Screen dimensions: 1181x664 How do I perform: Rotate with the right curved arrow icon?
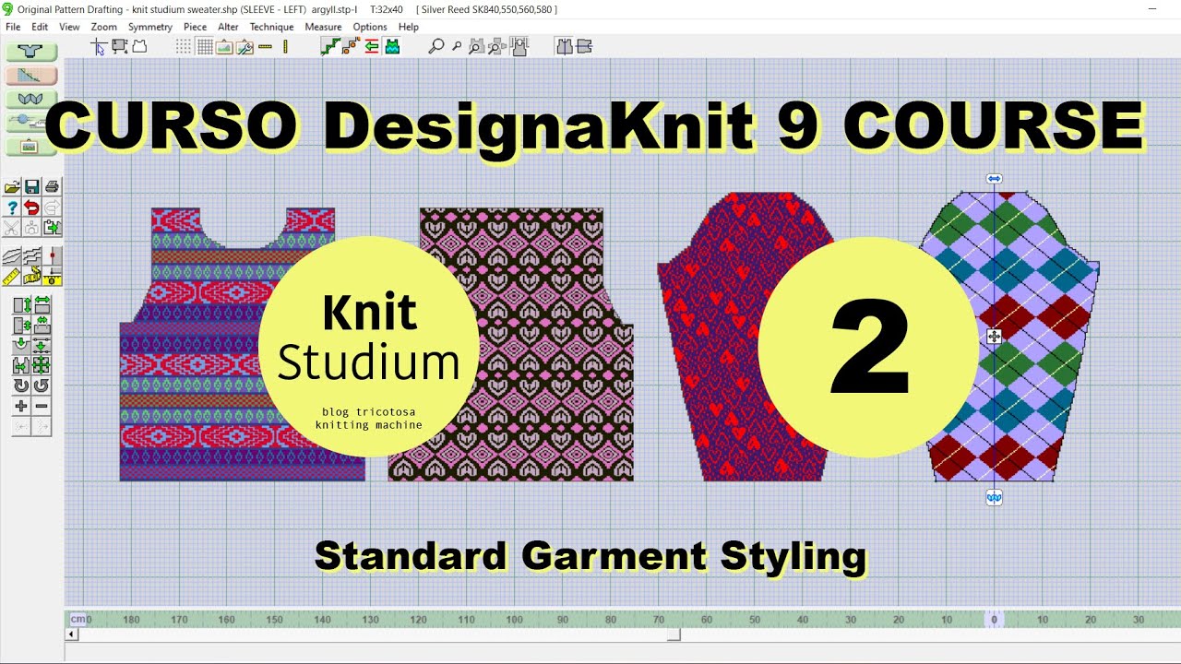42,385
